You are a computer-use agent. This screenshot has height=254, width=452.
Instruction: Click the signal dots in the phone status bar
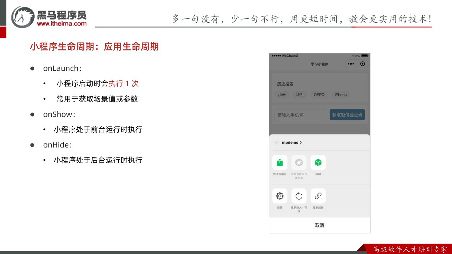276,56
